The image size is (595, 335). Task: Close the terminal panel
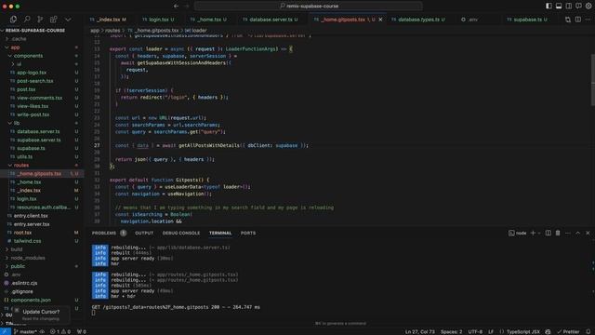point(588,233)
